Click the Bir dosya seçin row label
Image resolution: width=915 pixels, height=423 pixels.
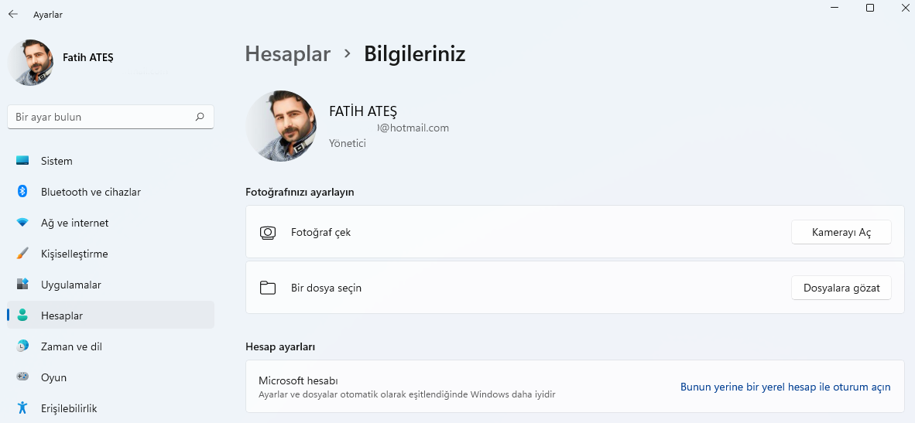(326, 288)
